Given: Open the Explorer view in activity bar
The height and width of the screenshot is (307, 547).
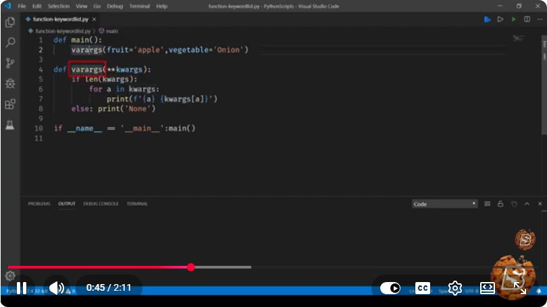Looking at the screenshot, I should (x=10, y=22).
